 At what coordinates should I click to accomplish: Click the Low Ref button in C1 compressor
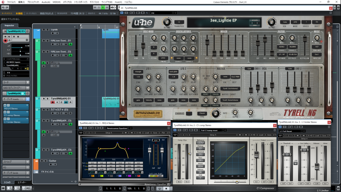tap(200, 143)
